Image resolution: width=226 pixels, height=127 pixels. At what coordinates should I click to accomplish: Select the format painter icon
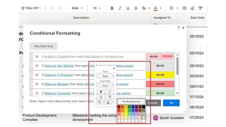tap(200, 8)
